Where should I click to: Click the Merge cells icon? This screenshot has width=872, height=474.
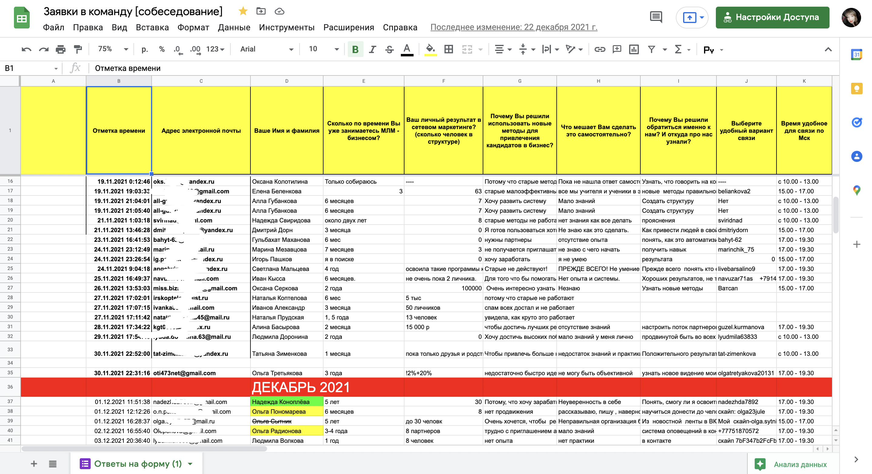(x=467, y=49)
